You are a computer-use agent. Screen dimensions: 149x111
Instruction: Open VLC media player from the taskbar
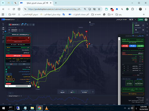tap(46, 108)
